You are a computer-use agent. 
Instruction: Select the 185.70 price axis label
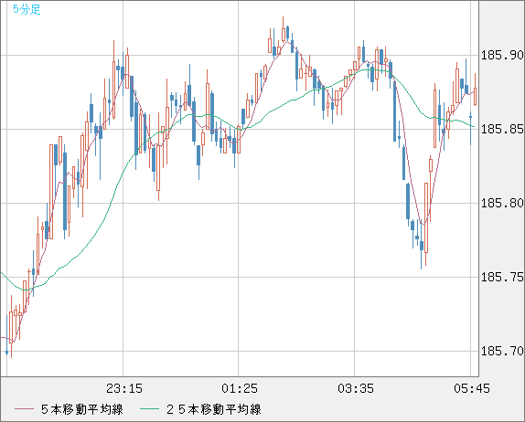point(502,351)
